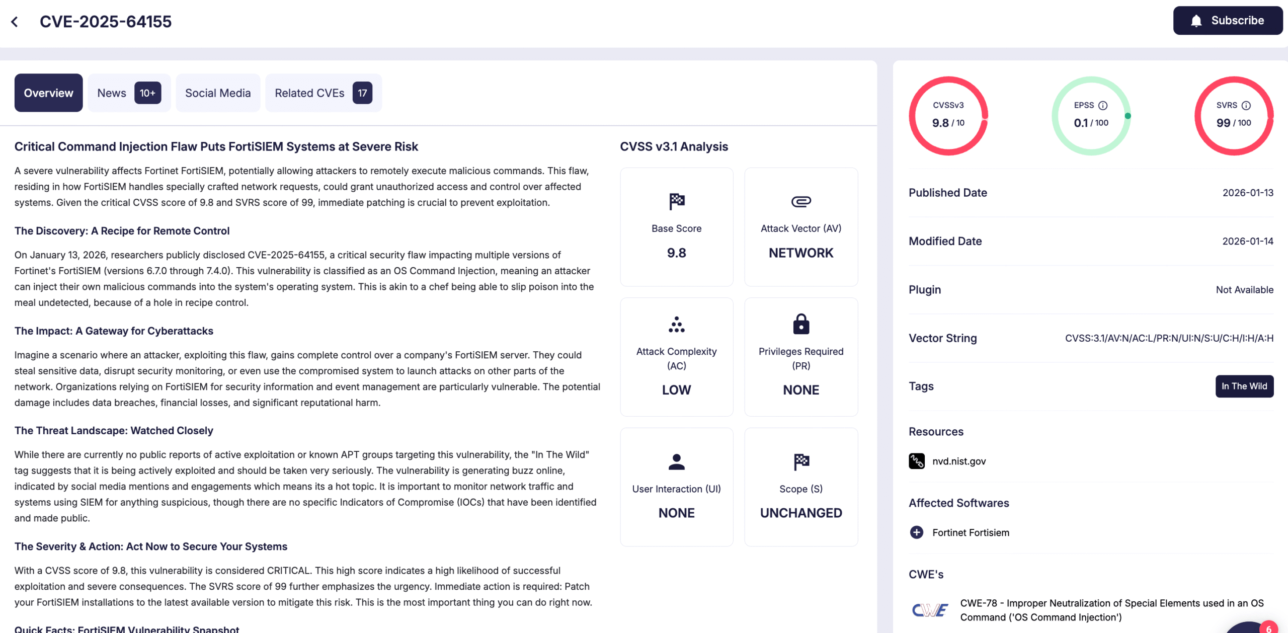Click the Privileges Required lock icon
This screenshot has width=1288, height=633.
(x=801, y=324)
